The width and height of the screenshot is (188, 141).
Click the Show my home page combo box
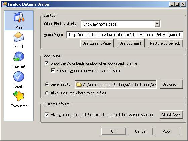click(x=121, y=24)
